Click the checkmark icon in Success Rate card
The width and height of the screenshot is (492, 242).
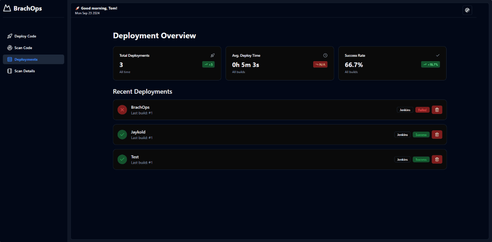(x=438, y=55)
